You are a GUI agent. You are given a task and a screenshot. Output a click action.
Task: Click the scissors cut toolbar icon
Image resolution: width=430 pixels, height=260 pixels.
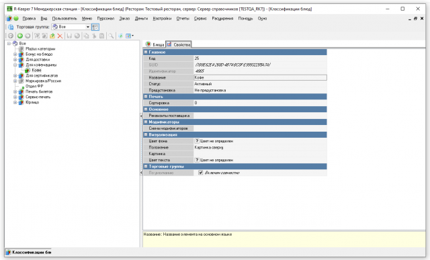94,36
